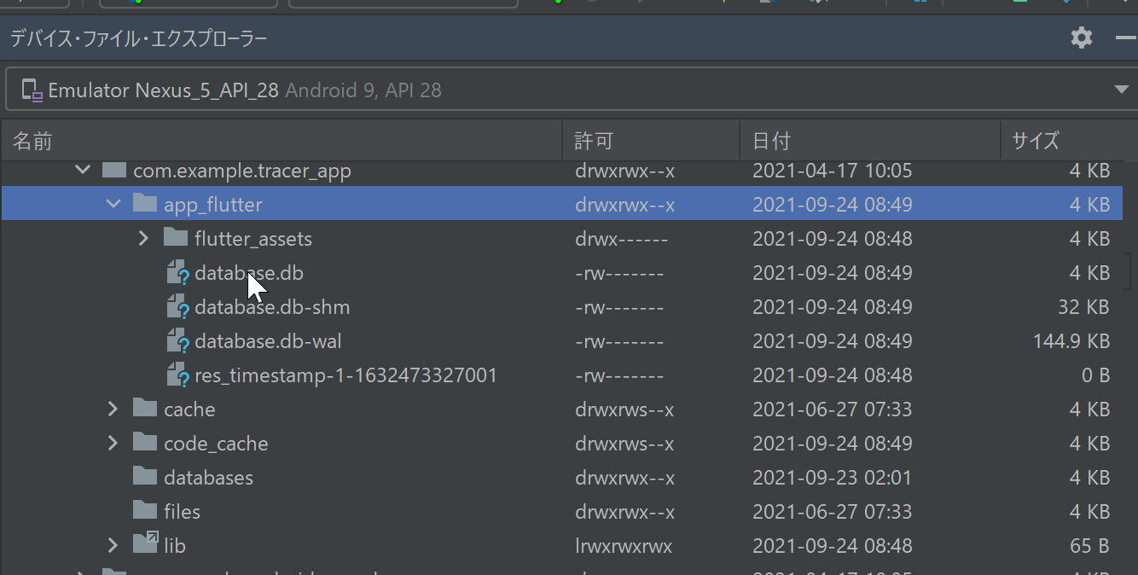Expand the code_cache folder
Screen dimensions: 1138x575
113,444
